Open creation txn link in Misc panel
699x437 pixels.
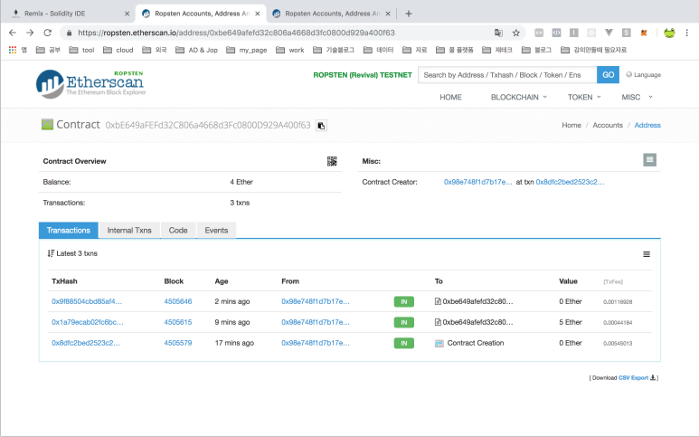[x=571, y=182]
